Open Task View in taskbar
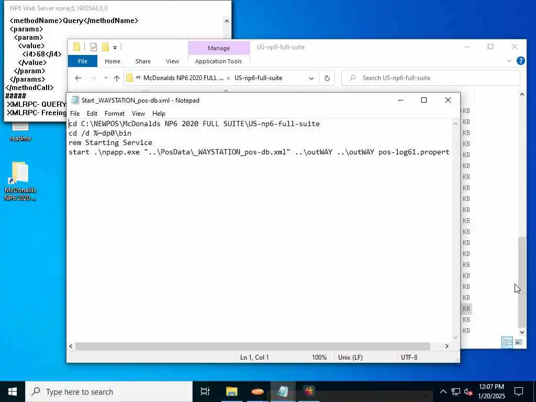This screenshot has height=402, width=536. (x=205, y=392)
